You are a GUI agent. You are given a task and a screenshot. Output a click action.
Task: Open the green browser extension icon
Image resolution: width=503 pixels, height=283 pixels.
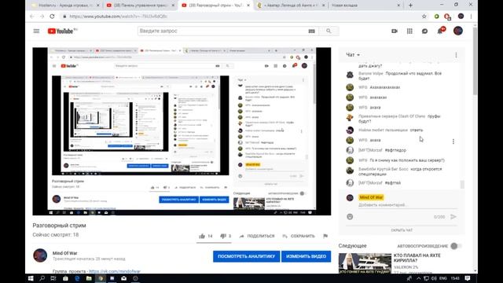(437, 17)
